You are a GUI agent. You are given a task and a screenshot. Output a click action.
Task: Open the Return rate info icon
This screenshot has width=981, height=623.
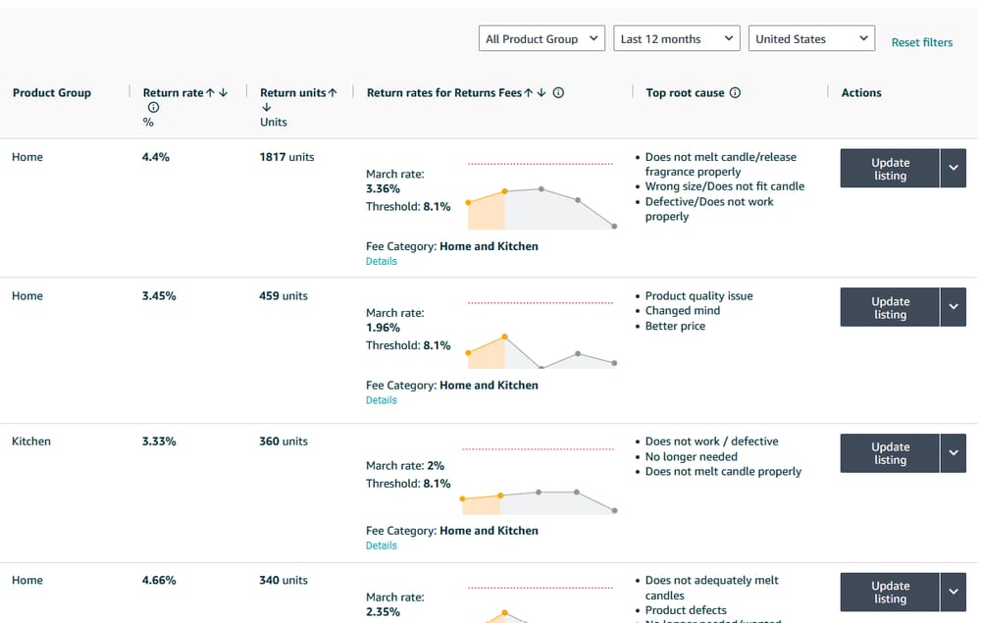point(153,108)
